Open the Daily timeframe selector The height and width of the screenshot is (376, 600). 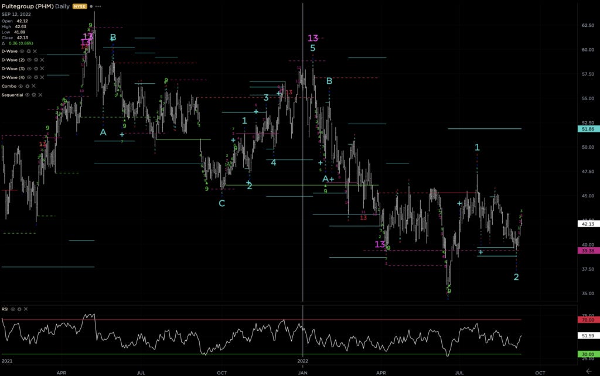point(62,6)
